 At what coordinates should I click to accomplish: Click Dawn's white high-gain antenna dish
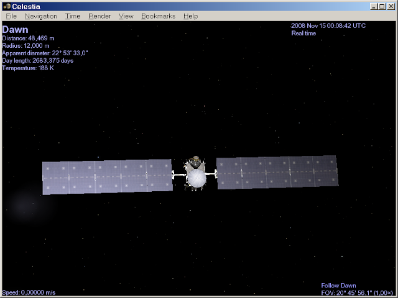(x=197, y=178)
